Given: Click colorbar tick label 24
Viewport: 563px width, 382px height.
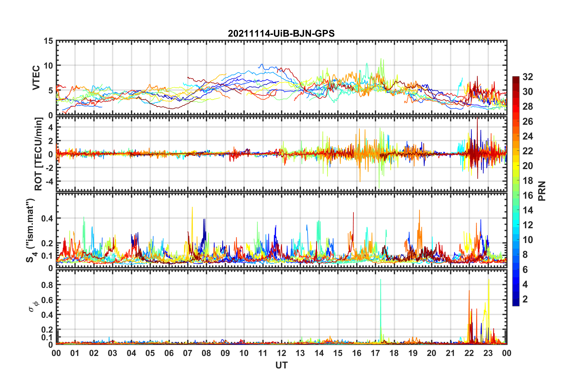Looking at the screenshot, I should pyautogui.click(x=528, y=136).
